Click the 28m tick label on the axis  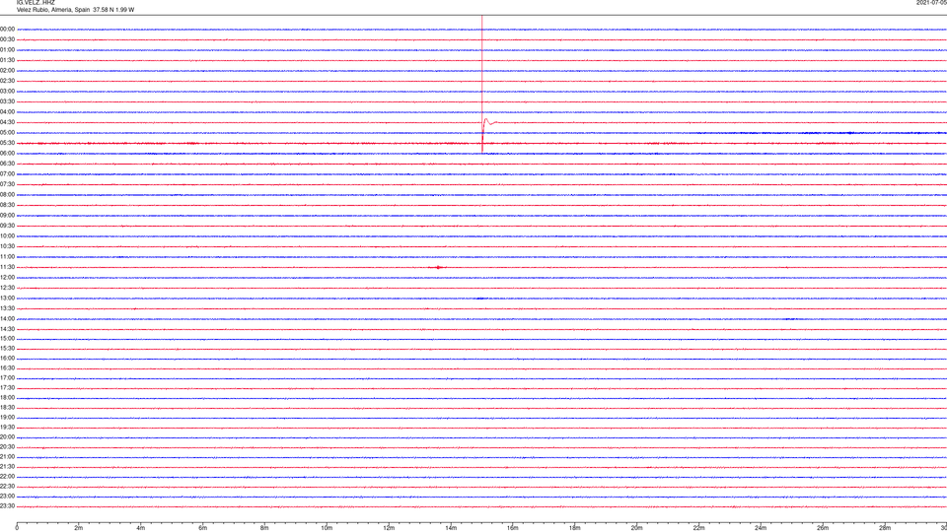pos(885,528)
